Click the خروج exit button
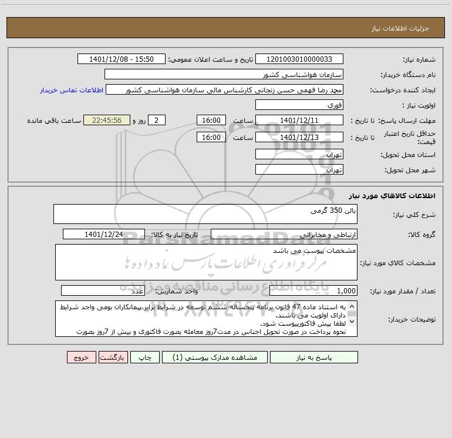This screenshot has width=452, height=438. click(x=81, y=357)
